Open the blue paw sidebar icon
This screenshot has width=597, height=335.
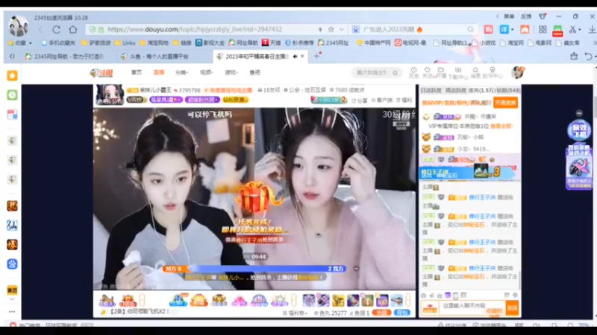pos(12,264)
